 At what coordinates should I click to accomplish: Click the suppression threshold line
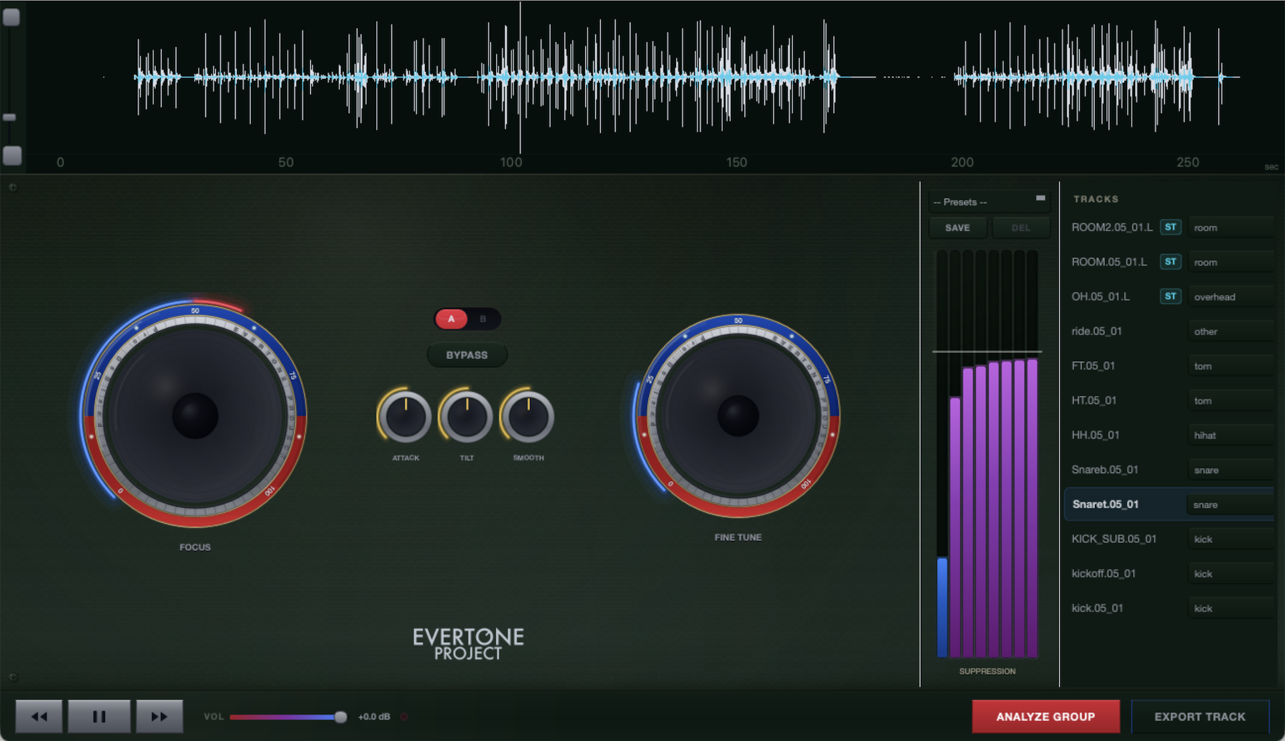coord(987,351)
